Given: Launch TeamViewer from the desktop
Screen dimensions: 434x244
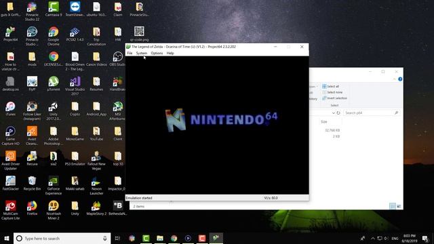Looking at the screenshot, I should click(75, 9).
